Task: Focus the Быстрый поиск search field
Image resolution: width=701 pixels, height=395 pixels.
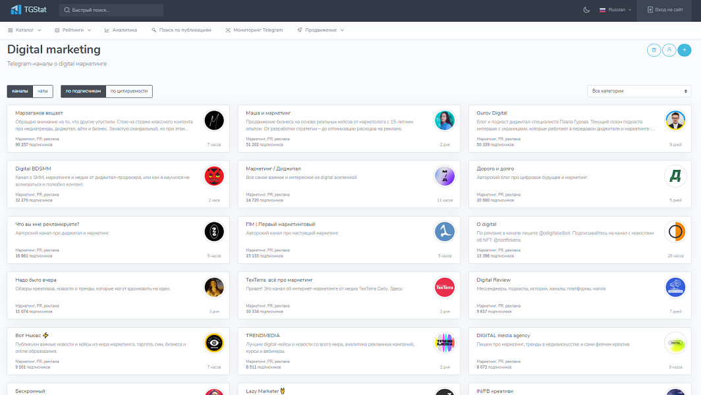Action: pyautogui.click(x=111, y=10)
